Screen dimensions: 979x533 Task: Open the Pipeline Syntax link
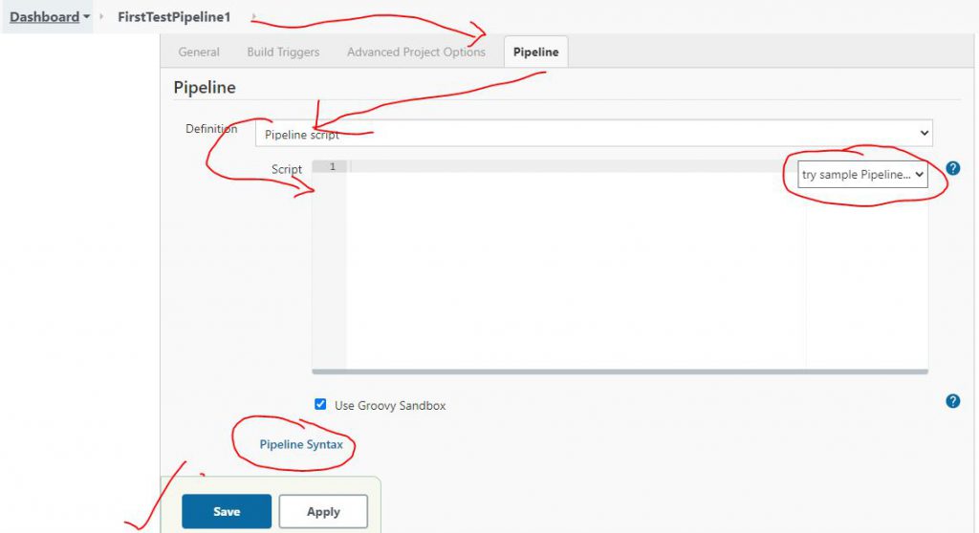(x=301, y=444)
